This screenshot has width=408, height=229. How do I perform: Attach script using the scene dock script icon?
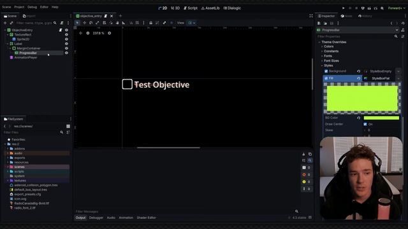click(62, 23)
